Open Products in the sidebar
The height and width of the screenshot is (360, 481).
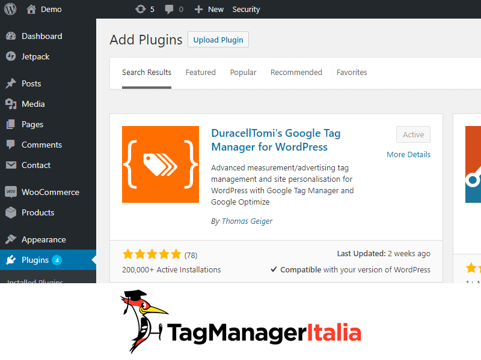click(38, 212)
